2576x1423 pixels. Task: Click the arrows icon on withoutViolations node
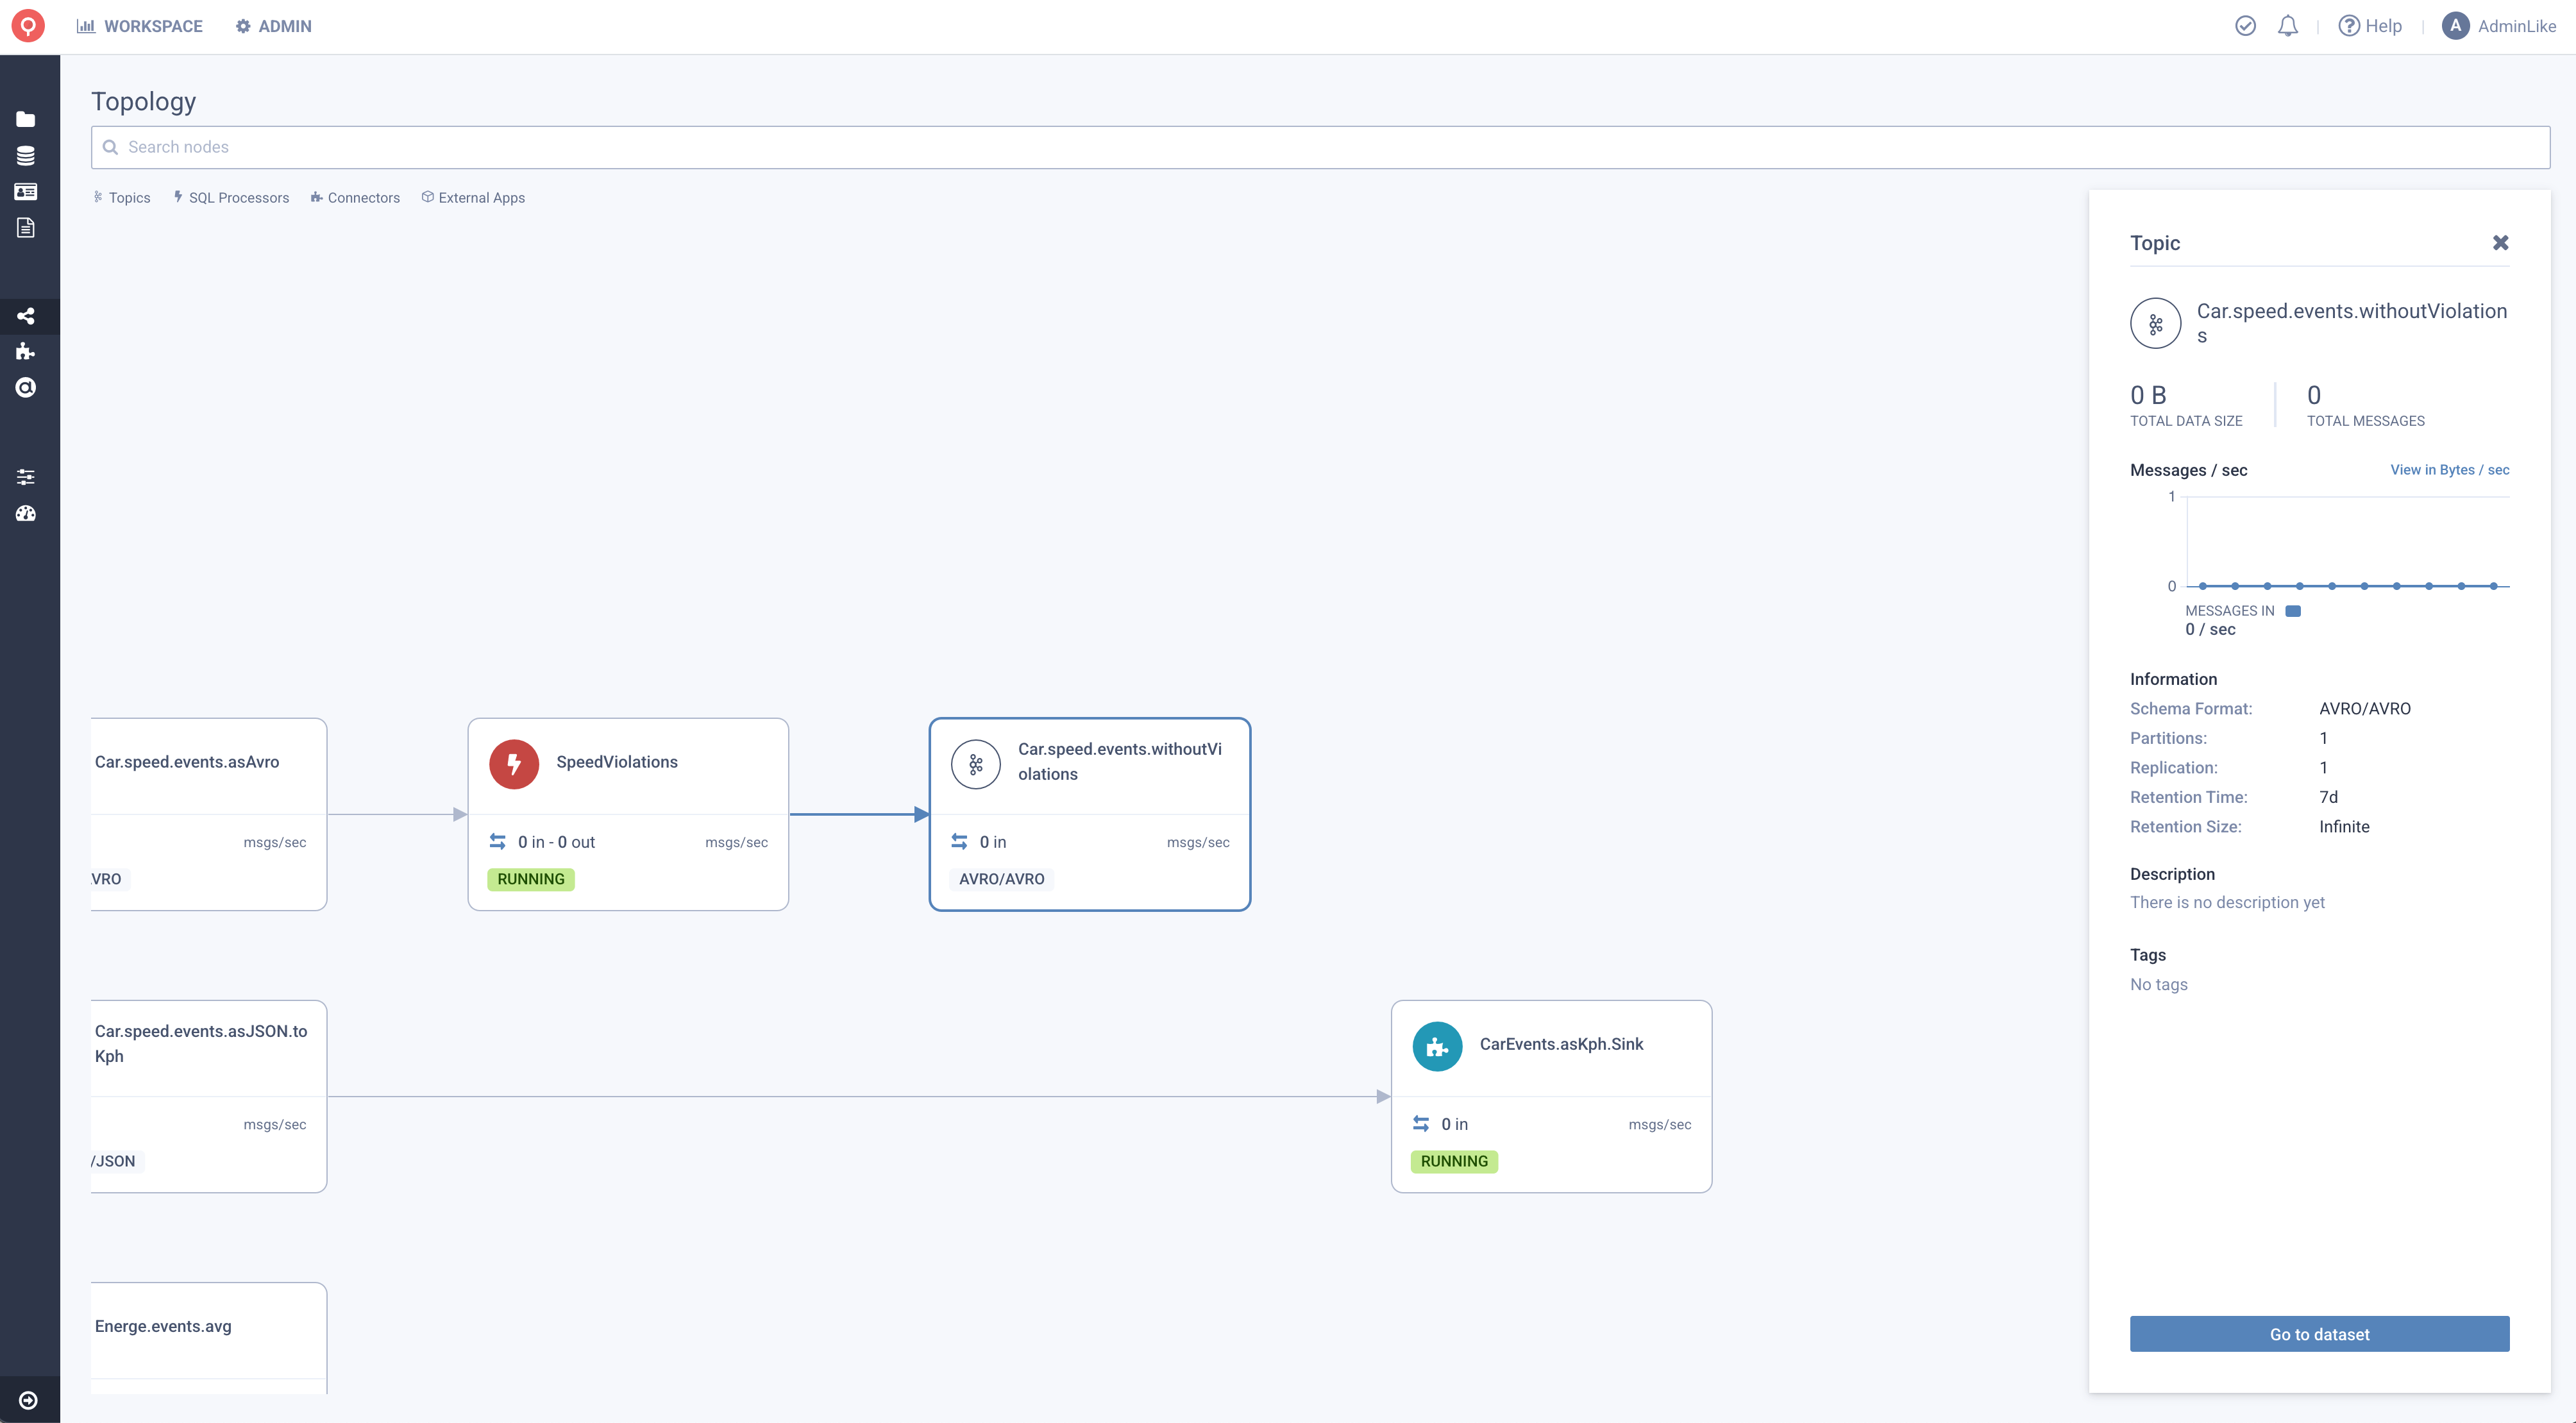959,842
